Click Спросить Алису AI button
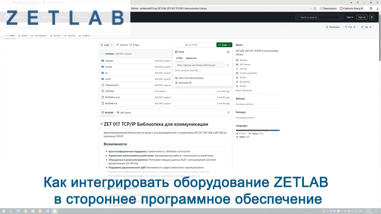This screenshot has height=214, width=381. [x=352, y=8]
